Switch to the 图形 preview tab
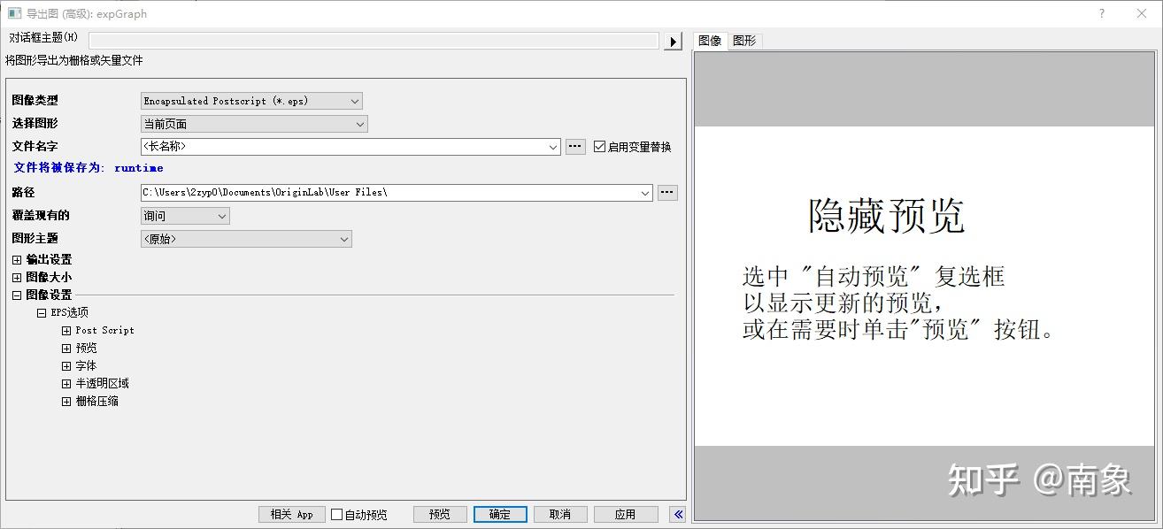The width and height of the screenshot is (1163, 529). [x=744, y=40]
